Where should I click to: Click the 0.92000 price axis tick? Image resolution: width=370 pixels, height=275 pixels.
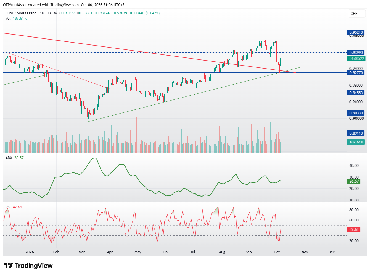(356, 85)
